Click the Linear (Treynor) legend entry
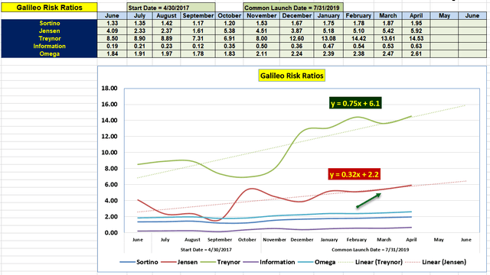Screen dimensions: 490x275 point(371,262)
